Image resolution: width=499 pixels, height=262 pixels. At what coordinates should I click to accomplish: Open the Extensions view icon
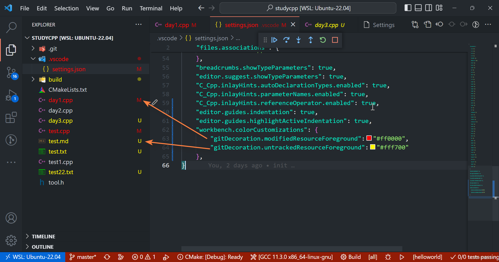coord(11,117)
